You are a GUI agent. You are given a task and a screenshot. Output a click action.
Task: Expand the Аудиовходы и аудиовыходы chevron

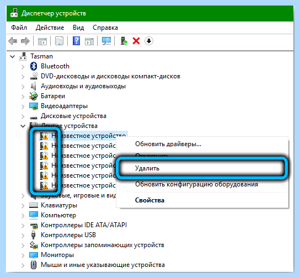click(23, 87)
